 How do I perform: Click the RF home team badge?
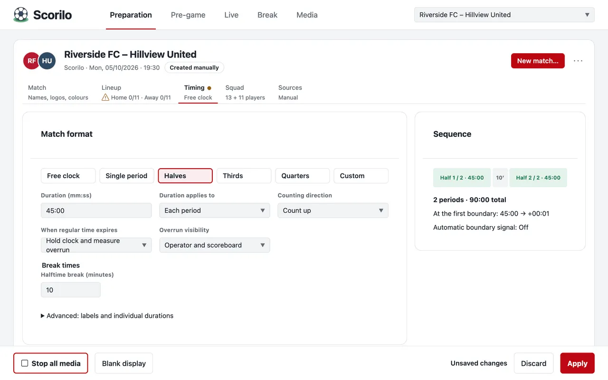click(32, 61)
